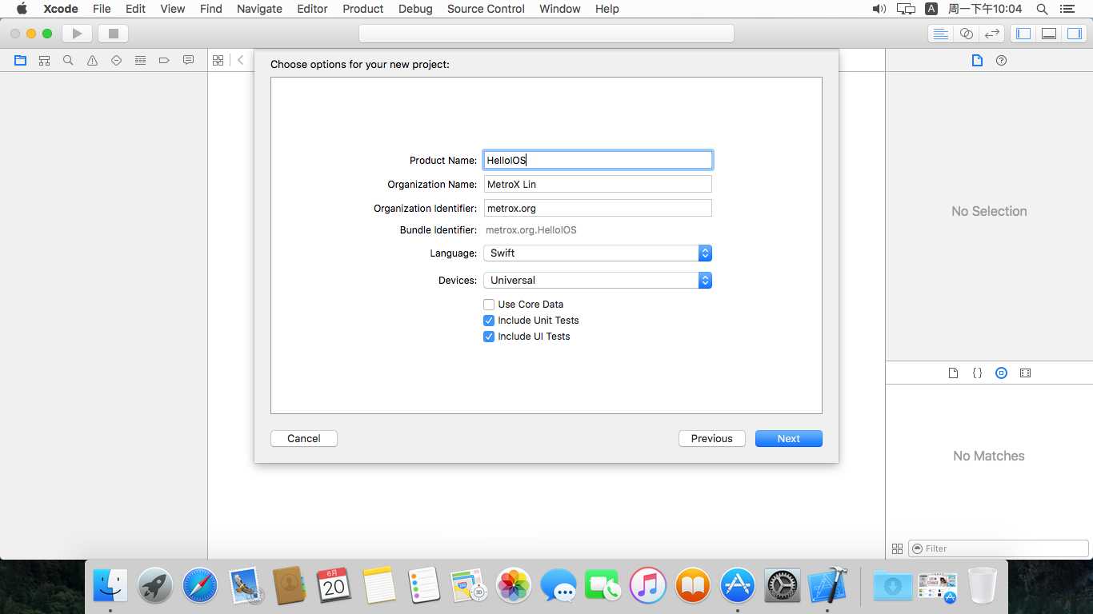
Task: Open the Language dropdown showing Swift
Action: (598, 253)
